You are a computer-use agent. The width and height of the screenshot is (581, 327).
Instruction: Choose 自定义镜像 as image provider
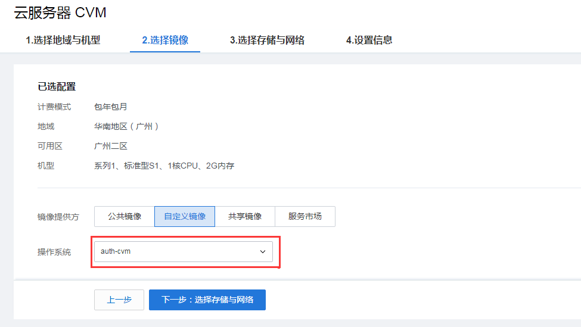tap(185, 216)
